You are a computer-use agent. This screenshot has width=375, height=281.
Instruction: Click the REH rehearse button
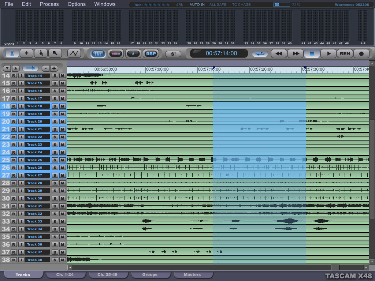[345, 54]
